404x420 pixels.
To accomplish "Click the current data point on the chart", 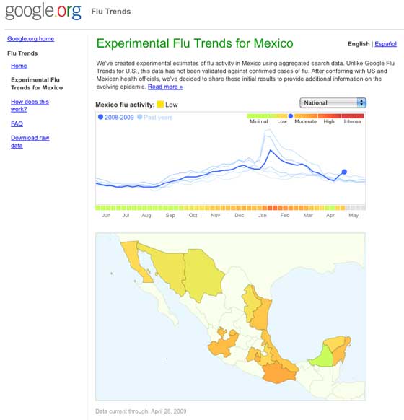I will [344, 172].
